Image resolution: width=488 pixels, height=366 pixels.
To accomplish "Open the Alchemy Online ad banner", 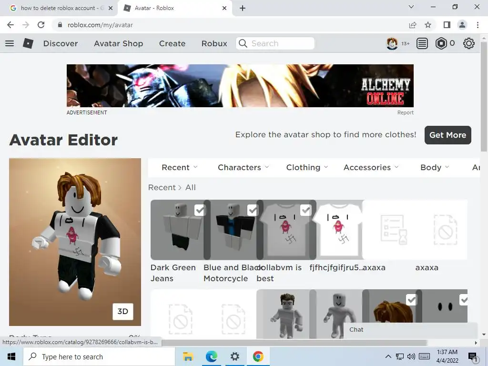I will 240,86.
